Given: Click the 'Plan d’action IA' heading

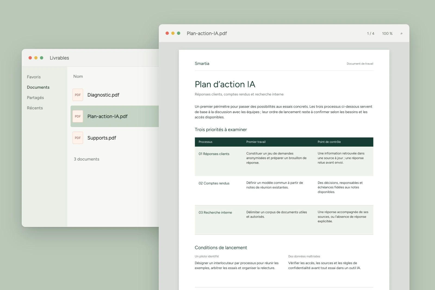Looking at the screenshot, I should (x=225, y=84).
